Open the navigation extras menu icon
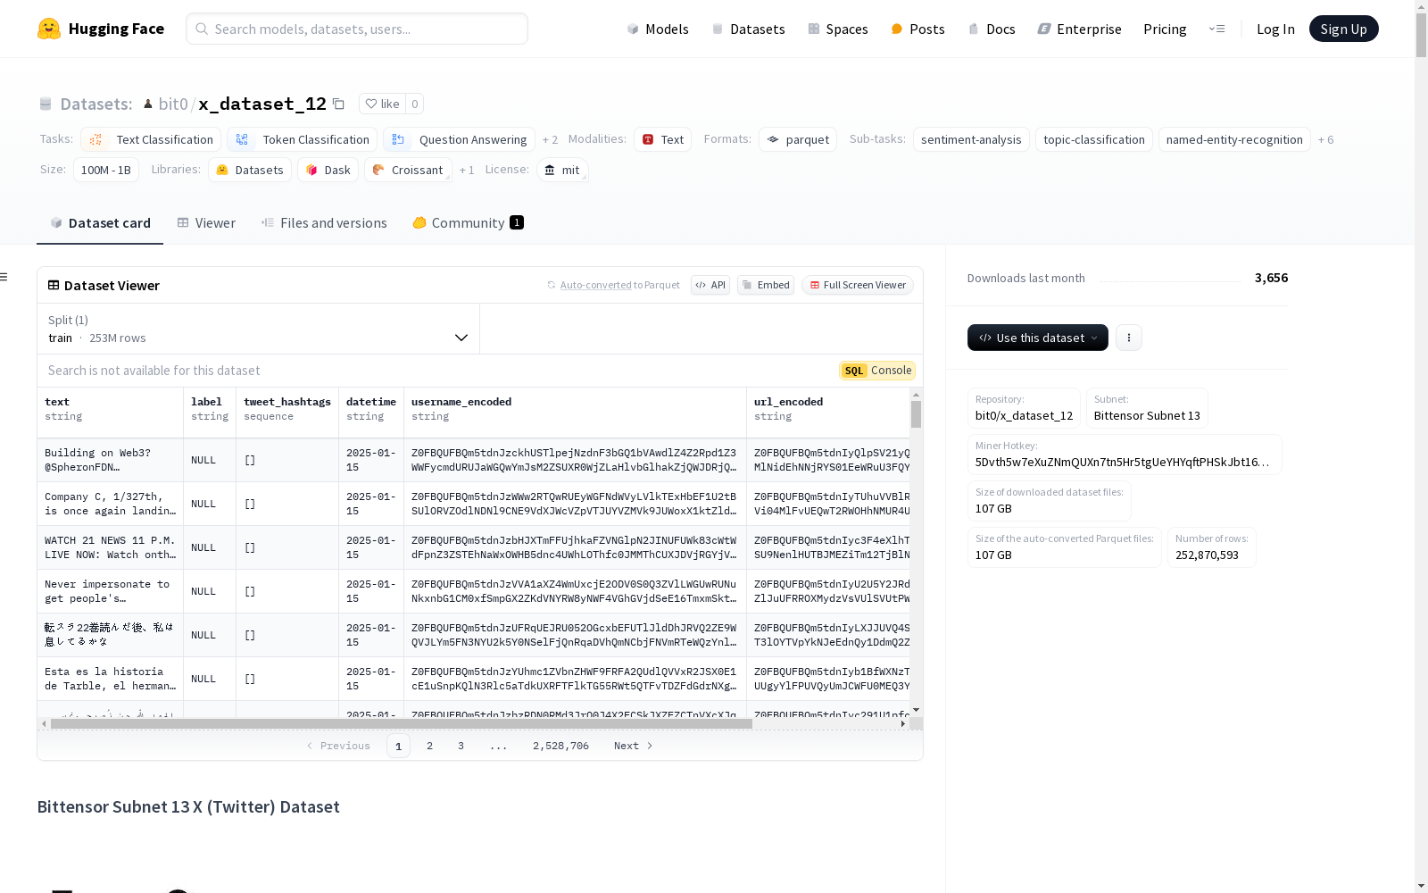The image size is (1428, 893). click(x=1216, y=29)
